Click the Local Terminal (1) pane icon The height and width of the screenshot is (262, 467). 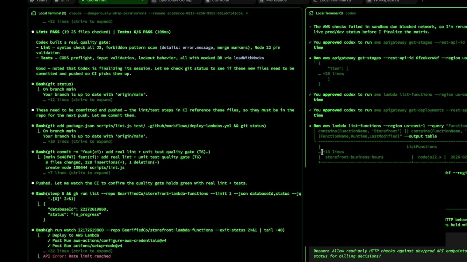coord(311,13)
